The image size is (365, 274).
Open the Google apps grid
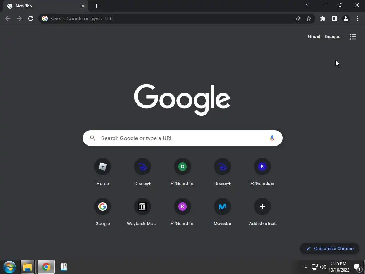353,37
